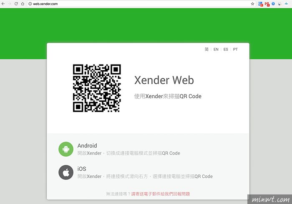The height and width of the screenshot is (204, 292).
Task: Click the 使用Xender來掃描QR Code text
Action: [168, 96]
